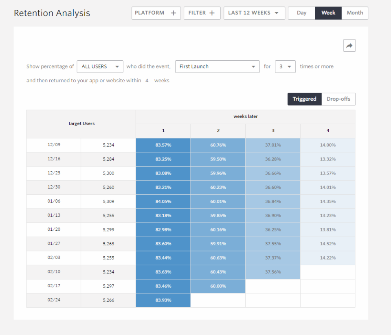Click the 37.37% retention cell
Screen dimensions: 391x335
tap(273, 258)
